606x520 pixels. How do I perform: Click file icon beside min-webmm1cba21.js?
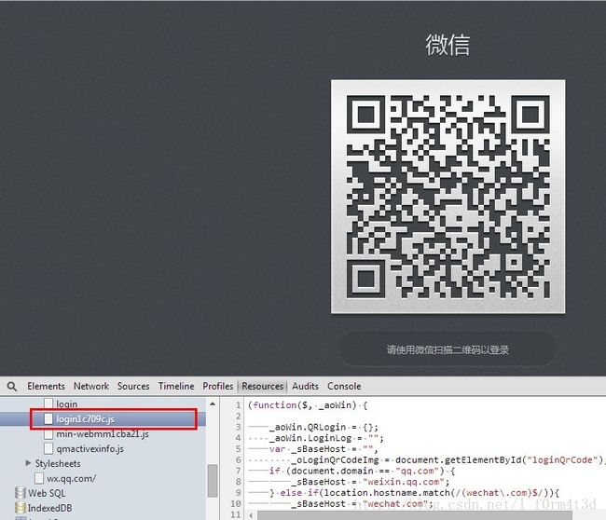(48, 434)
